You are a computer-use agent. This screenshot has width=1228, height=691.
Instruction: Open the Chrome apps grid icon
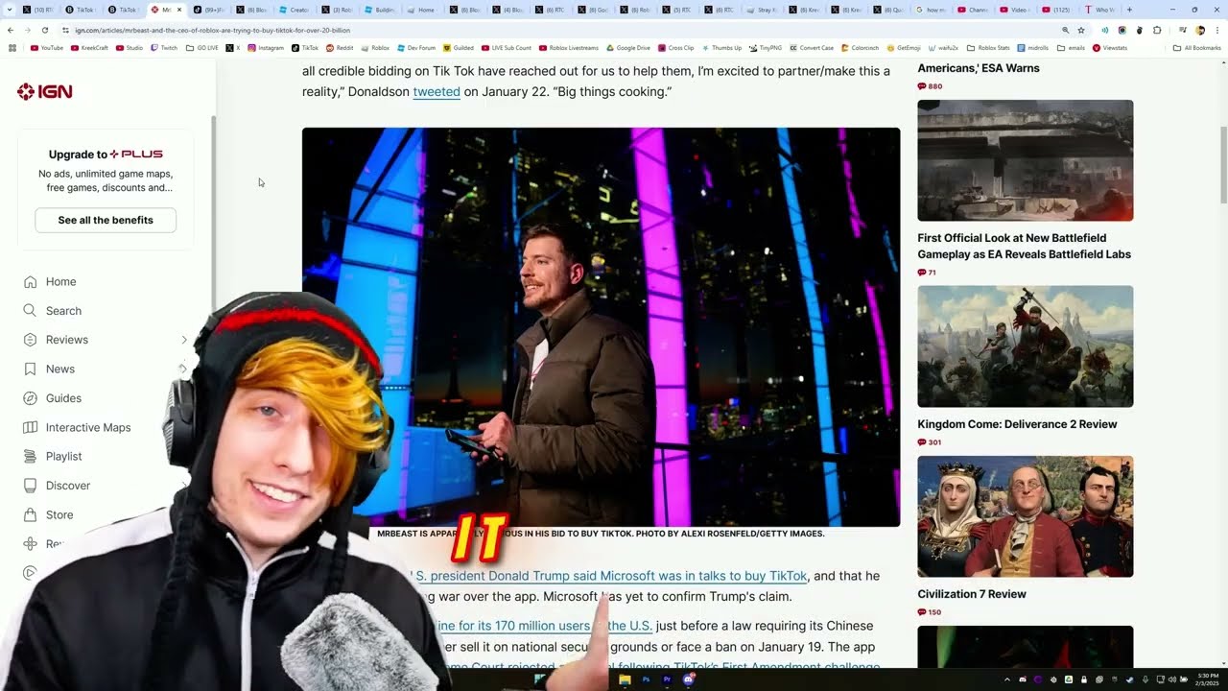(12, 47)
